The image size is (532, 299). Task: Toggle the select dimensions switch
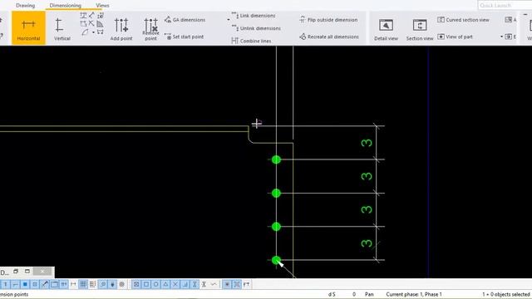[64, 284]
